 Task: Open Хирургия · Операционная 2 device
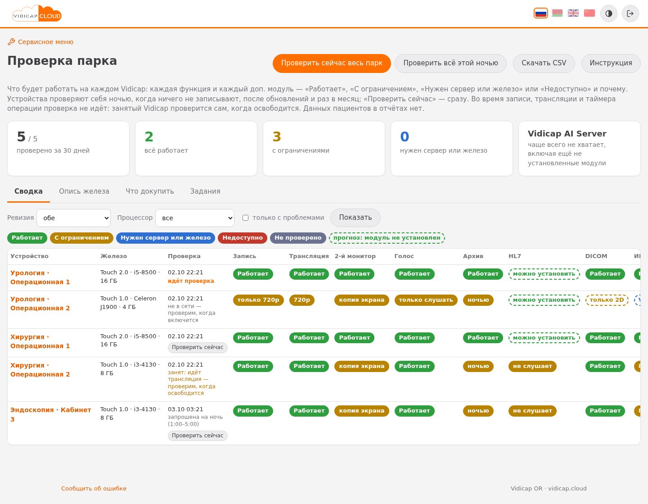coord(40,370)
